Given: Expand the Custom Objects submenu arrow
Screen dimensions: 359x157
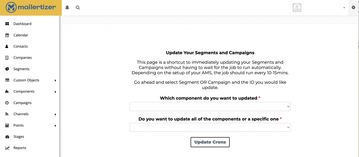Looking at the screenshot, I should click(x=55, y=81).
